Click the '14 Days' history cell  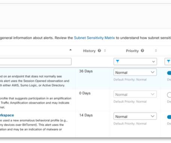(x=86, y=115)
